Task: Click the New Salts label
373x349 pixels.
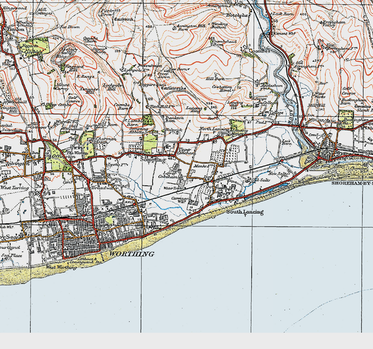Action: point(278,174)
